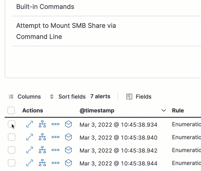This screenshot has width=201, height=171.
Task: Select the Built-in Commands rule entry
Action: (x=45, y=7)
